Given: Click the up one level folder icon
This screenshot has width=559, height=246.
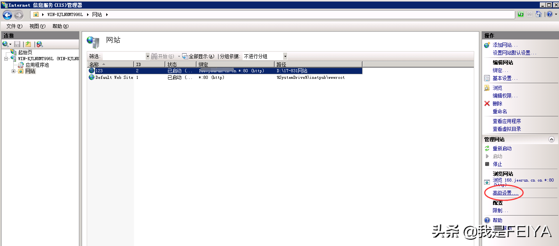Looking at the screenshot, I should pyautogui.click(x=28, y=44).
